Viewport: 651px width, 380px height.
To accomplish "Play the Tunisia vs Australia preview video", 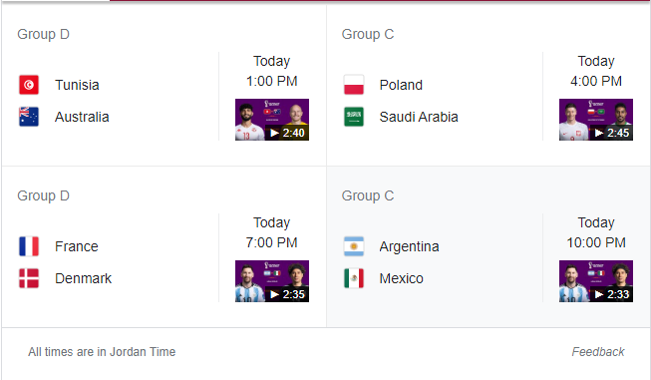I will 272,120.
